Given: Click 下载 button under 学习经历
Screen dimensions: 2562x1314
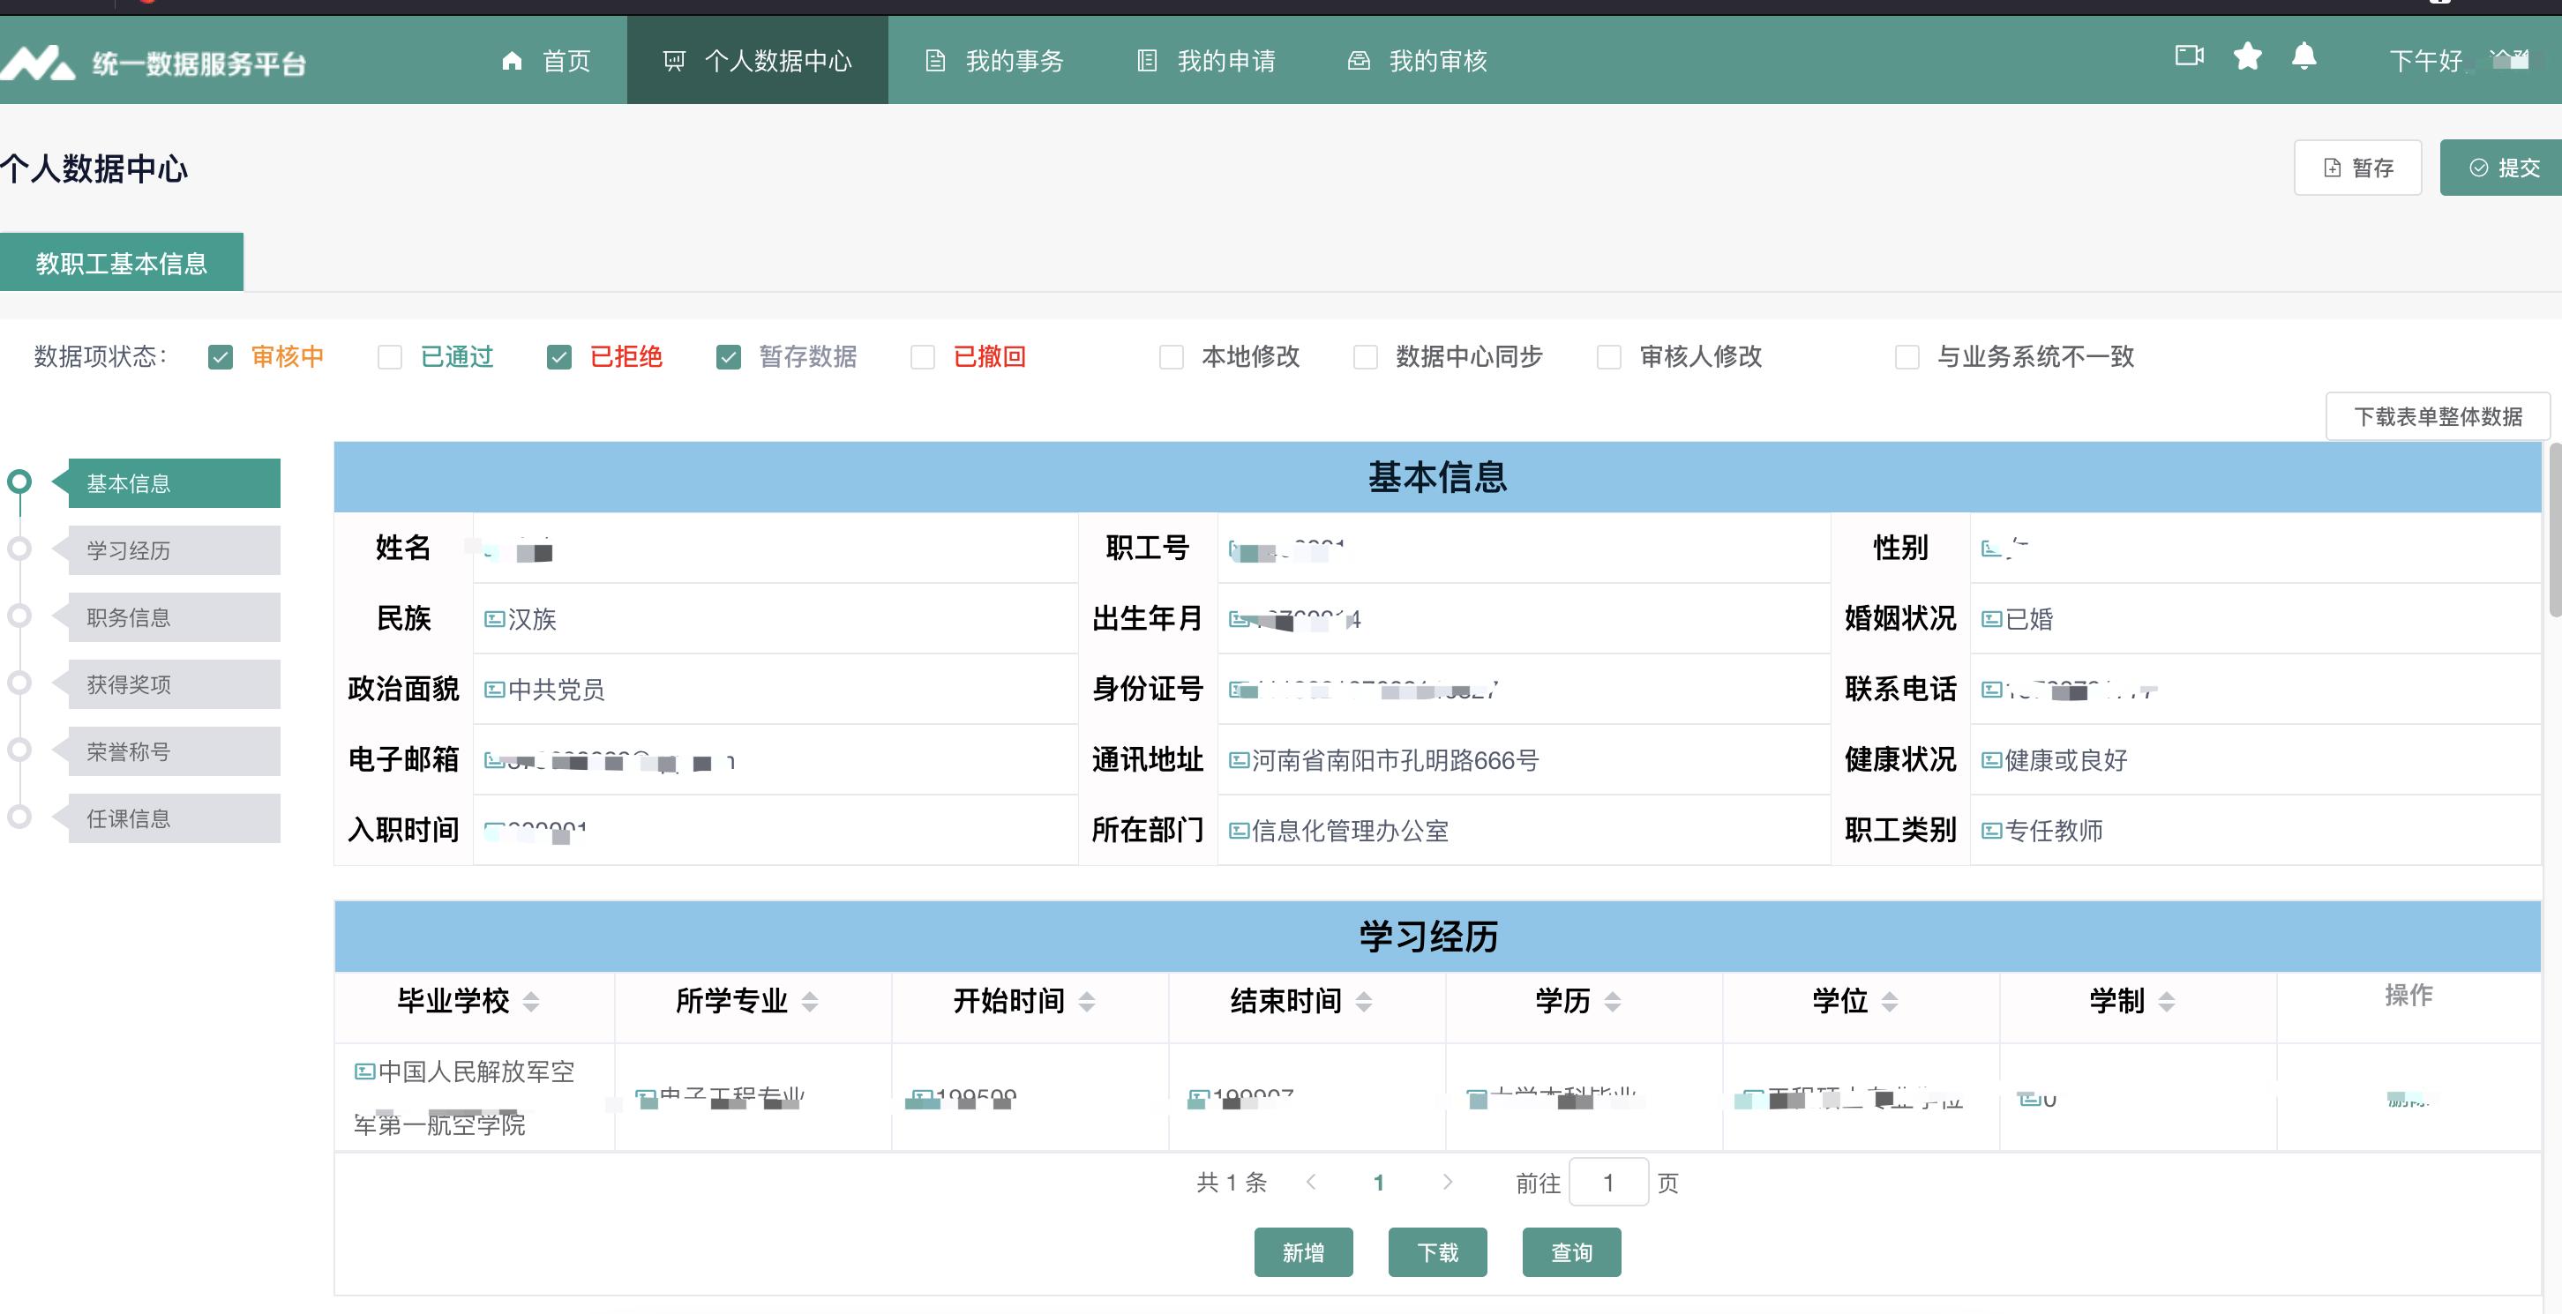Looking at the screenshot, I should tap(1437, 1252).
